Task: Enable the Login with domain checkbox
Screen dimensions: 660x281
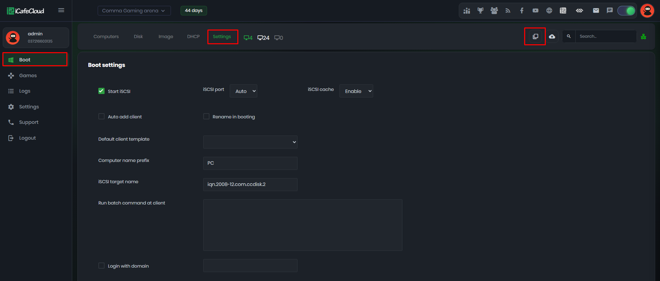Action: [101, 266]
